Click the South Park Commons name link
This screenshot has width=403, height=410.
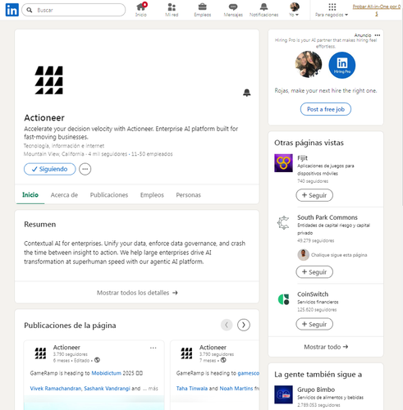[x=327, y=217]
